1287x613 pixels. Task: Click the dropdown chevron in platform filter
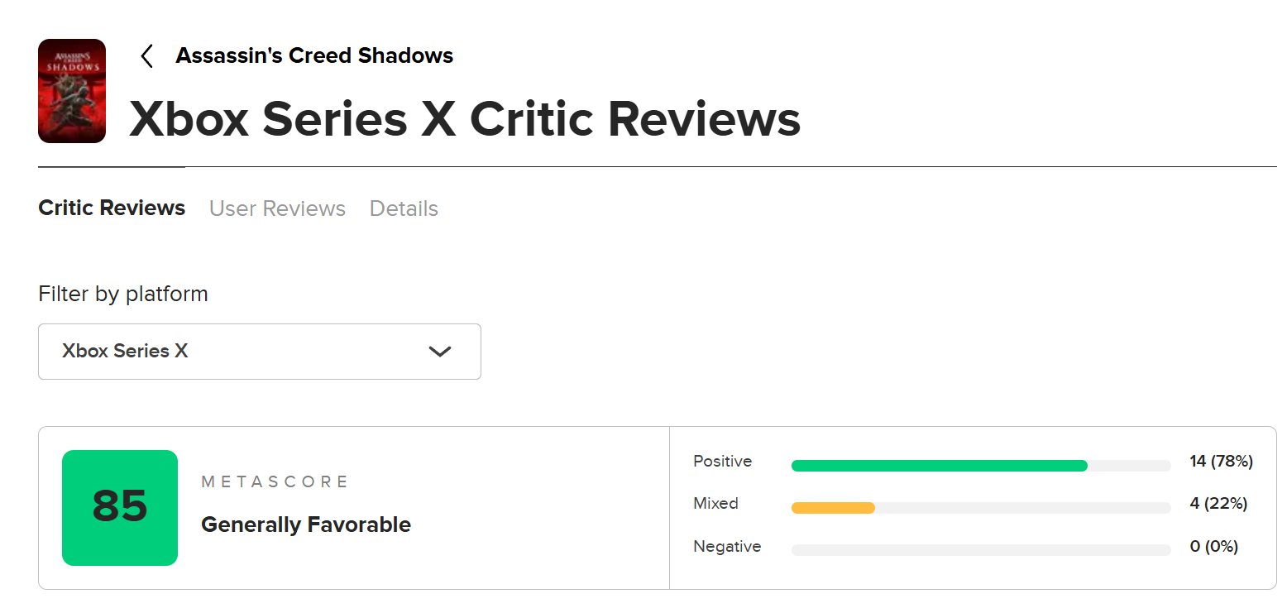click(x=440, y=352)
